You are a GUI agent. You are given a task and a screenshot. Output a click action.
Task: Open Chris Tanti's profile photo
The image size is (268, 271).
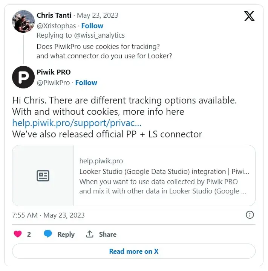[x=23, y=21]
